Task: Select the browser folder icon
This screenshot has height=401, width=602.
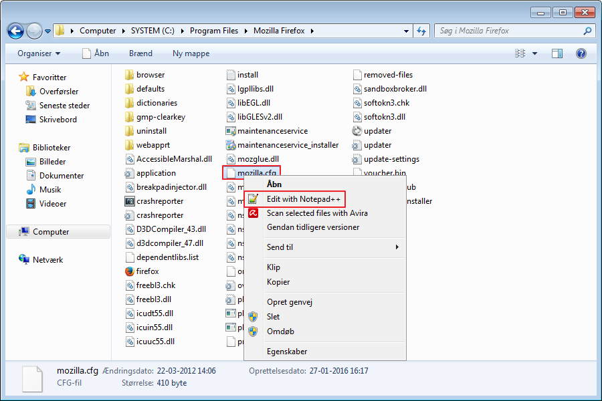Action: coord(129,74)
